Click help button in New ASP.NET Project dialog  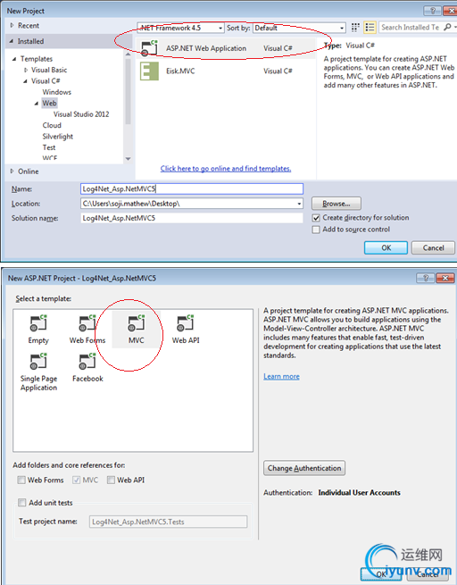[x=426, y=278]
